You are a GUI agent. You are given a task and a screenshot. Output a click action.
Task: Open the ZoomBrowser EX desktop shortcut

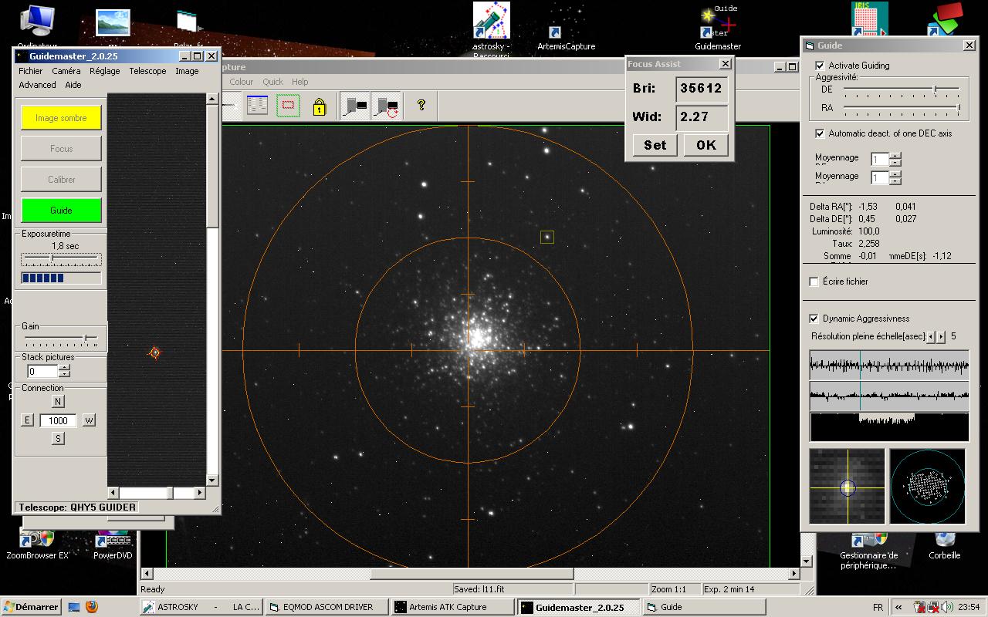click(37, 545)
